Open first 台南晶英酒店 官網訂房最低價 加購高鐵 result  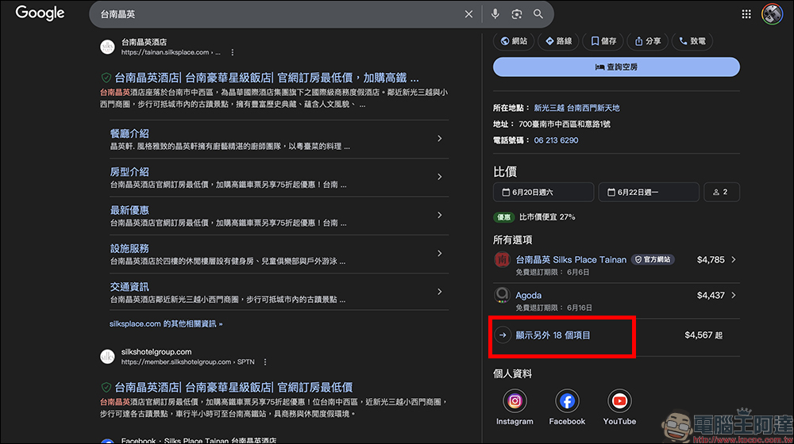(x=267, y=78)
